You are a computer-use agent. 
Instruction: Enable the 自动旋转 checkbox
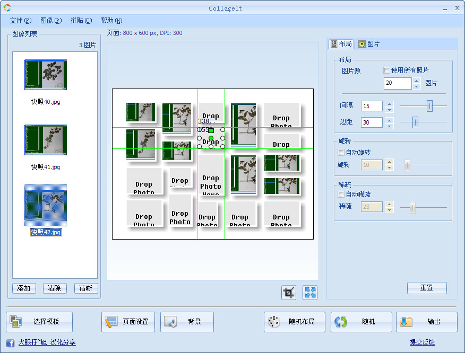(340, 153)
